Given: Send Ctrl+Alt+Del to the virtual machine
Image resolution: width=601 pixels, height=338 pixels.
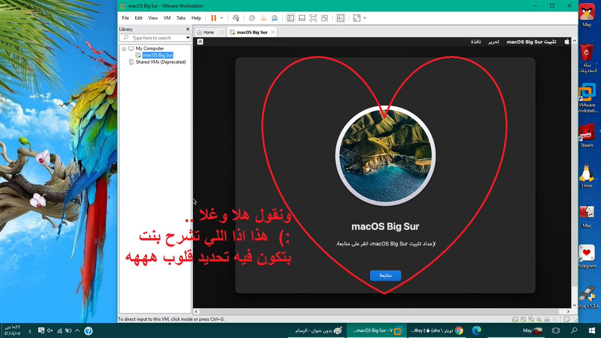Looking at the screenshot, I should [236, 18].
